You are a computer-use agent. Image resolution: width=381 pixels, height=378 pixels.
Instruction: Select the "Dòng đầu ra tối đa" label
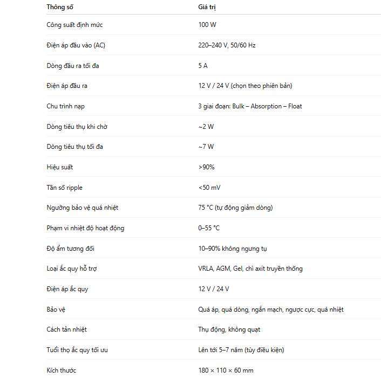(73, 66)
